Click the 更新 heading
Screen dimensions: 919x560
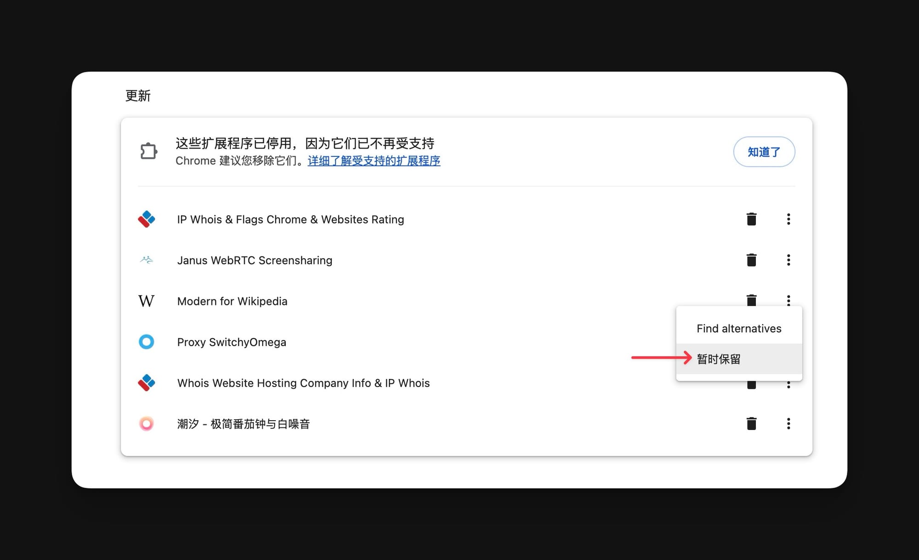[x=138, y=96]
